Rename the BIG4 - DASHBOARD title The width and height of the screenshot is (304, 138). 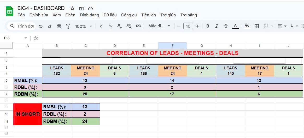click(41, 8)
